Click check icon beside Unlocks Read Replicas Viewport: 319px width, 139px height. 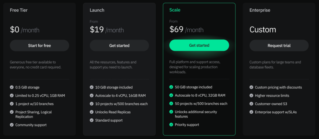coord(92,112)
